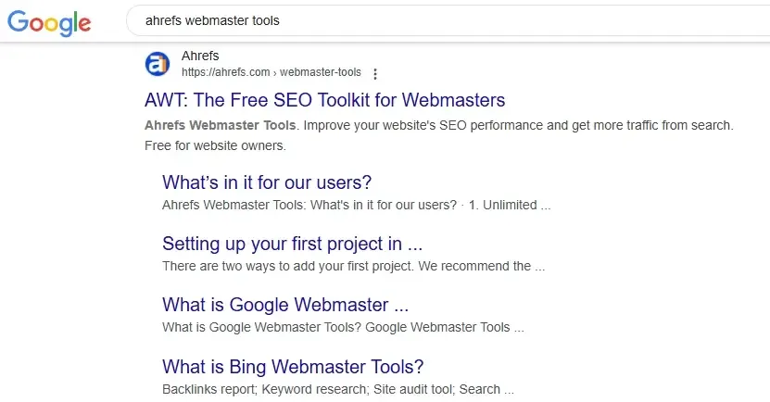Click the Ahrefs site name above the URL
Screen dimensions: 770x402
point(200,57)
